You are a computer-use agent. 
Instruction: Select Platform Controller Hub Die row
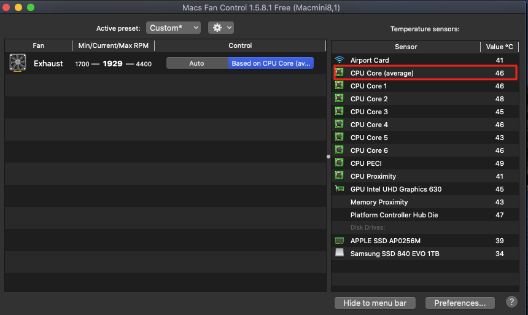pyautogui.click(x=425, y=215)
